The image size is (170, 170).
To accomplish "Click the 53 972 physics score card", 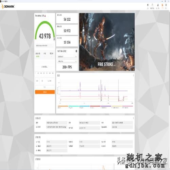I will pos(67,30).
